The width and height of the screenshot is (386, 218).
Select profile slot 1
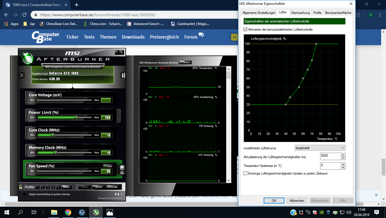tap(37, 187)
